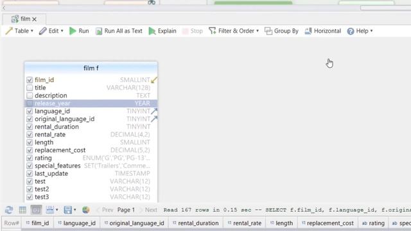The width and height of the screenshot is (411, 231).
Task: Click the Run All as Text label
Action: click(x=123, y=31)
